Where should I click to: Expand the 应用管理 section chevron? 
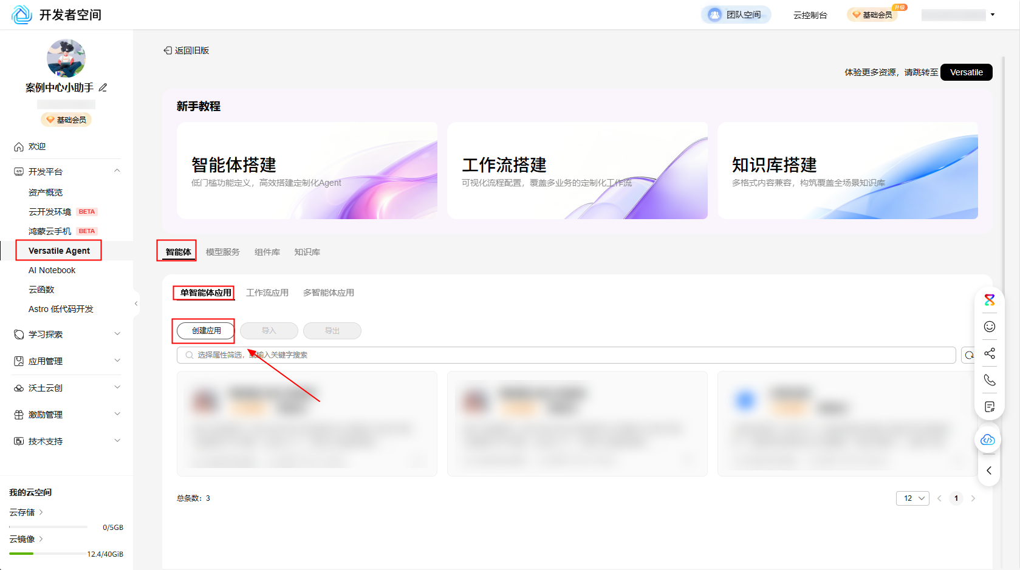117,361
